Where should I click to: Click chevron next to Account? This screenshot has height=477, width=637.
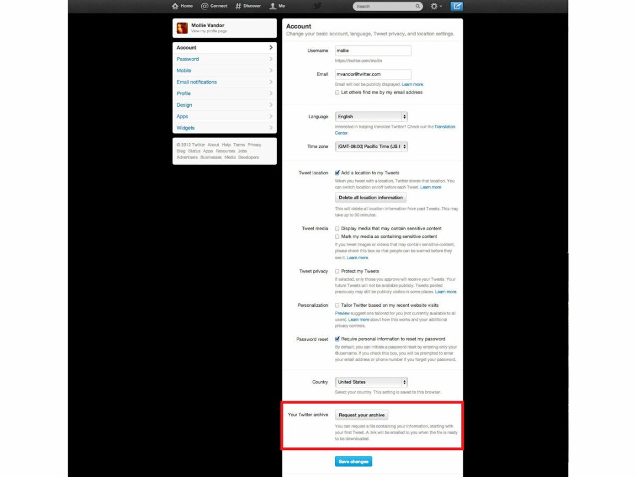pyautogui.click(x=271, y=48)
